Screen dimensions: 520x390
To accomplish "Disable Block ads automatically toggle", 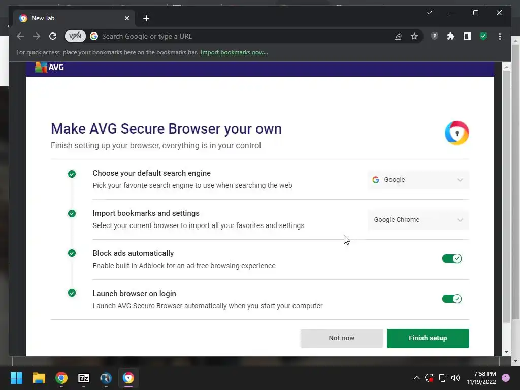I will click(451, 258).
